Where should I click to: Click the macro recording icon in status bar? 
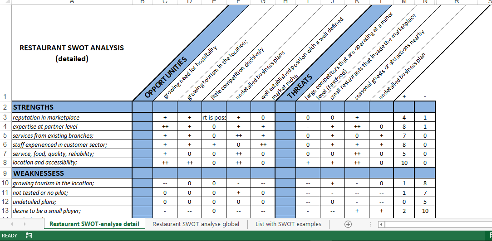[x=29, y=236]
